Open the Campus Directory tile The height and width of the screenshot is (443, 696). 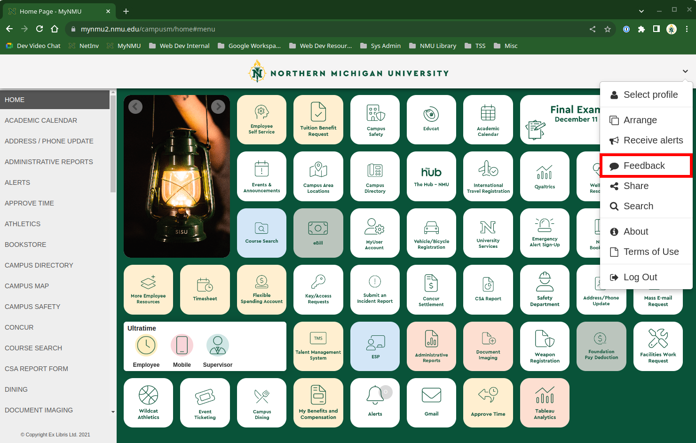[x=375, y=176]
